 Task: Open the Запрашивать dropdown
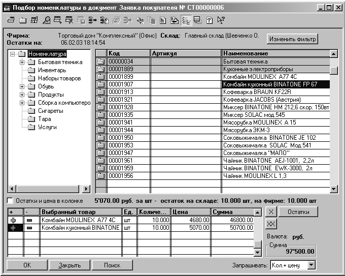[312, 265]
